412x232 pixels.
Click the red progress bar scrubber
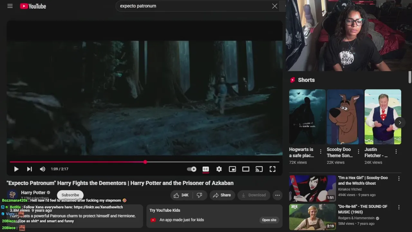pos(145,162)
